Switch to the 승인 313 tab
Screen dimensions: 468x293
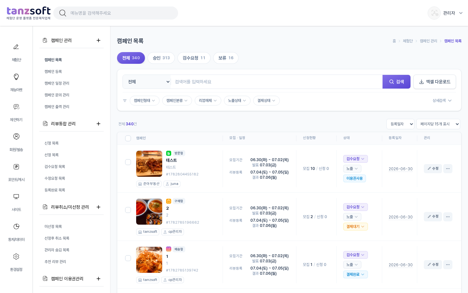point(161,58)
